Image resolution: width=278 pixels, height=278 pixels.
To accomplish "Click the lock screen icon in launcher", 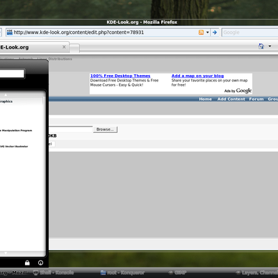I will [27, 263].
